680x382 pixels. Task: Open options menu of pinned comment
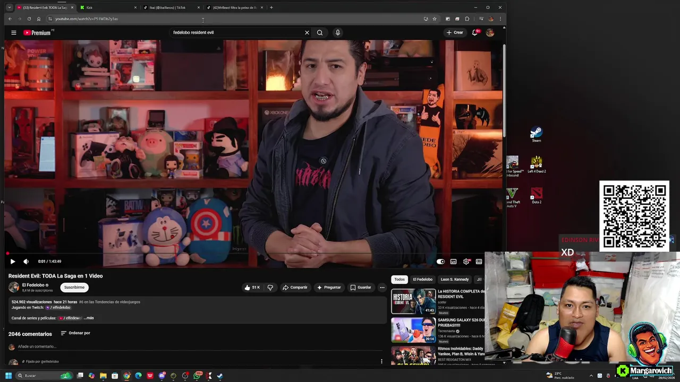[x=381, y=361]
